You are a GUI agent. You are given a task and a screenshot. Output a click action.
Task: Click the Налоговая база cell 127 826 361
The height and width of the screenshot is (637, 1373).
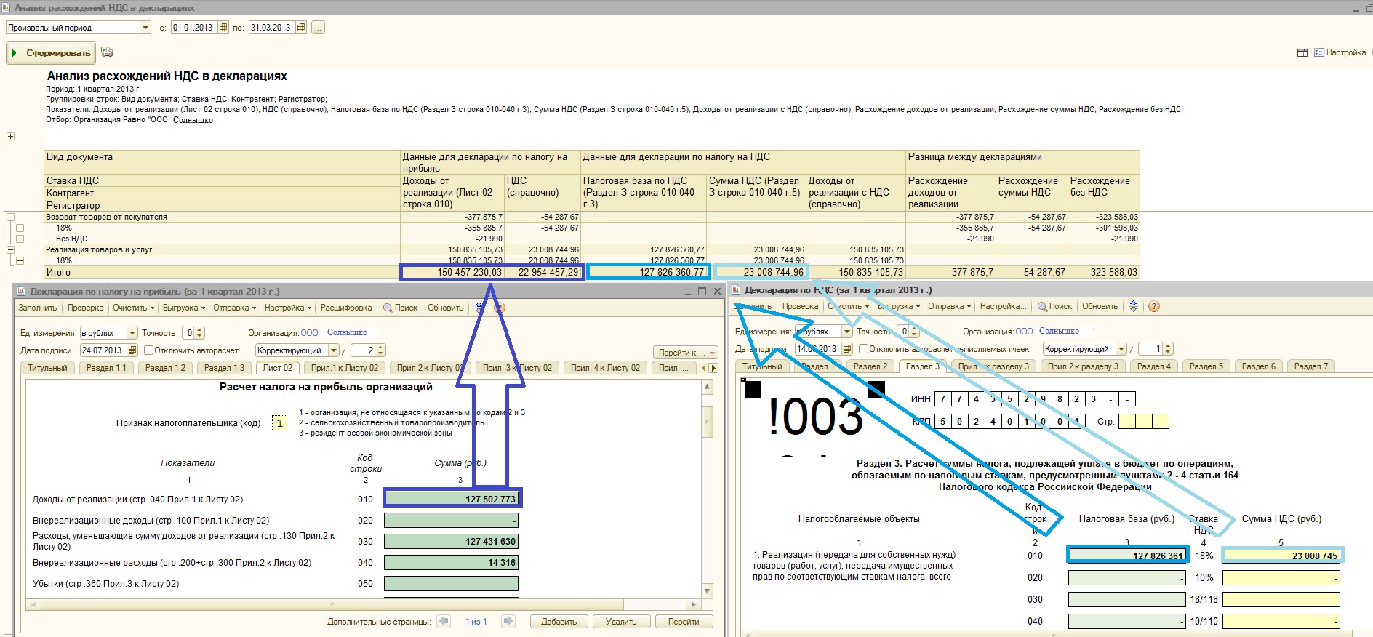(x=1127, y=556)
